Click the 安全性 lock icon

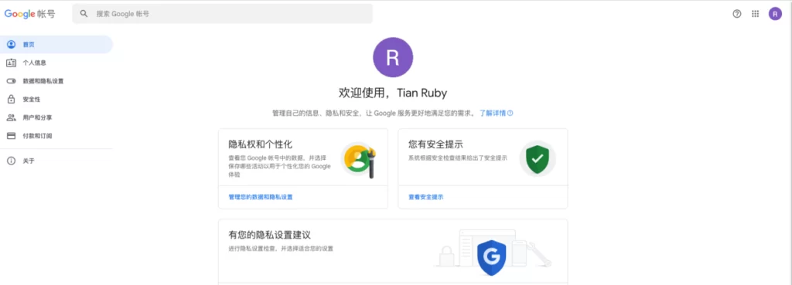[11, 99]
